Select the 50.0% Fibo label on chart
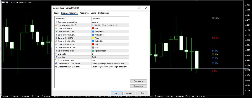The width and height of the screenshot is (252, 98). 215,54
